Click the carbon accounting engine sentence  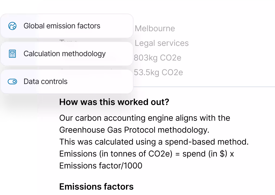coord(144,118)
